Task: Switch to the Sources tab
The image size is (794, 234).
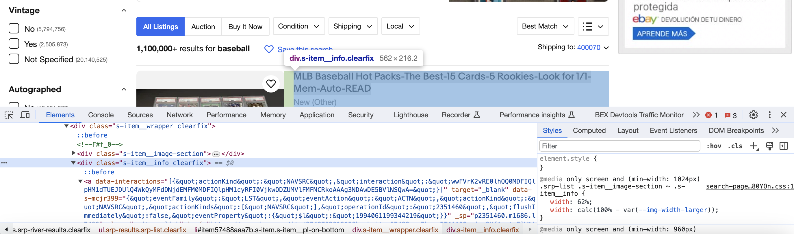Action: click(x=140, y=115)
